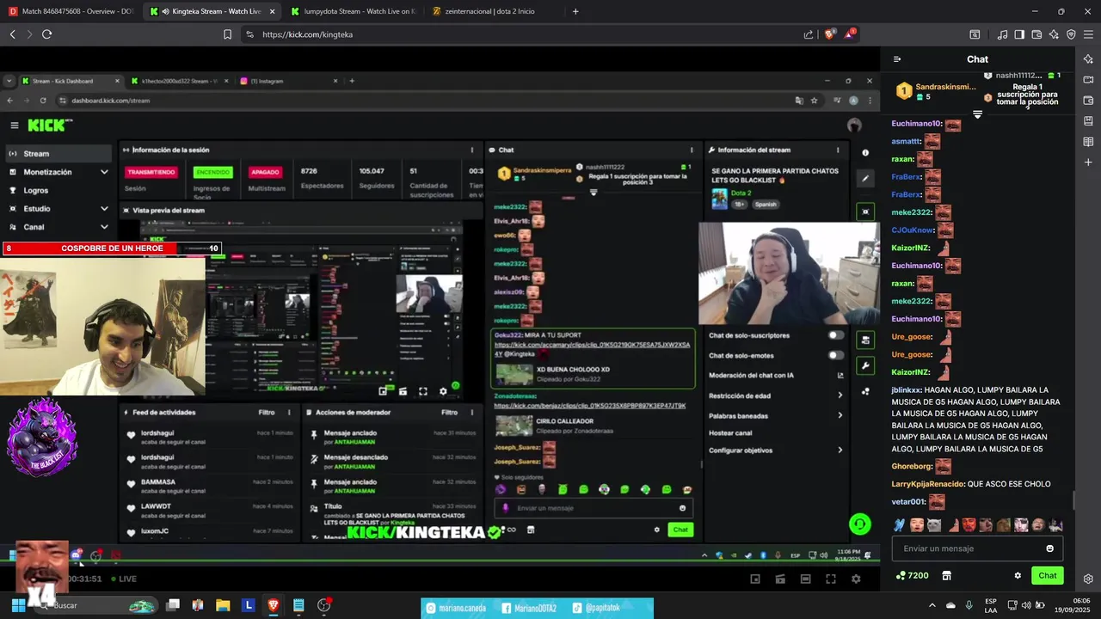Viewport: 1101px width, 619px height.
Task: Open chat user LarryKpijaRenacido's profile
Action: (927, 484)
